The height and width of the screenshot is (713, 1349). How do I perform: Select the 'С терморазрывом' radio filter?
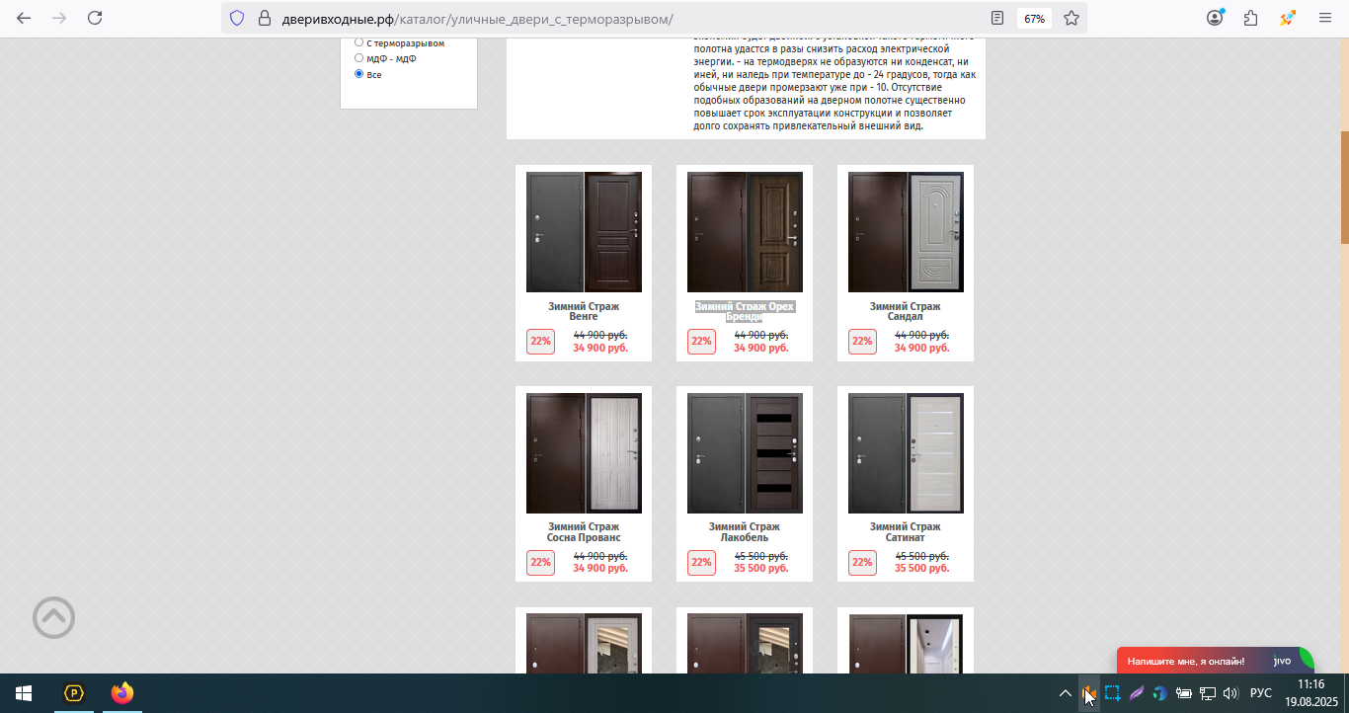359,42
